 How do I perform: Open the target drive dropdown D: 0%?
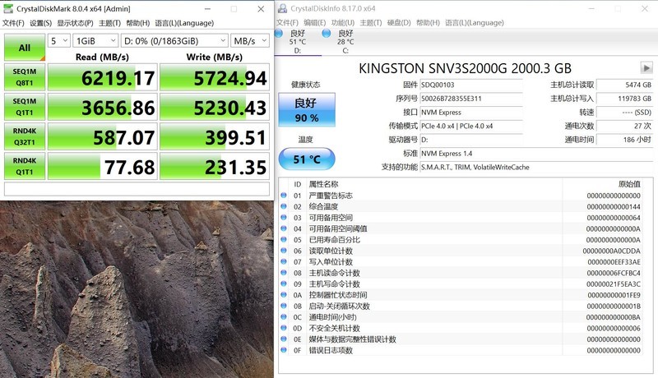[x=174, y=40]
